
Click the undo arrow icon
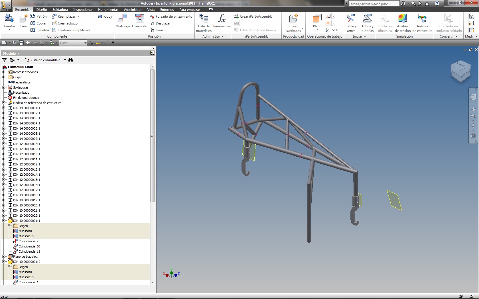pos(28,43)
